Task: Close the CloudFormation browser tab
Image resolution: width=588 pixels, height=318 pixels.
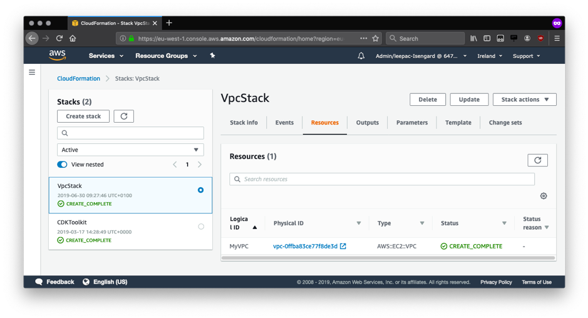Action: coord(155,23)
